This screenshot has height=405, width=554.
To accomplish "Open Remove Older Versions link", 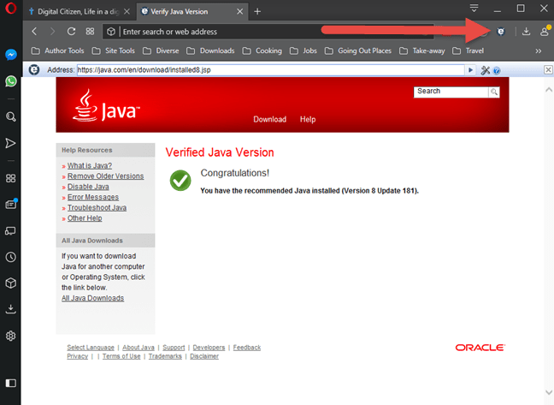I will 106,176.
